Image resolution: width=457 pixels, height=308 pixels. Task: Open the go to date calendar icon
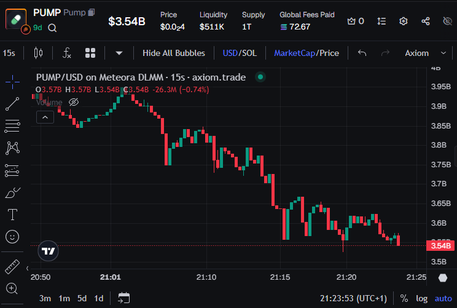point(123,298)
